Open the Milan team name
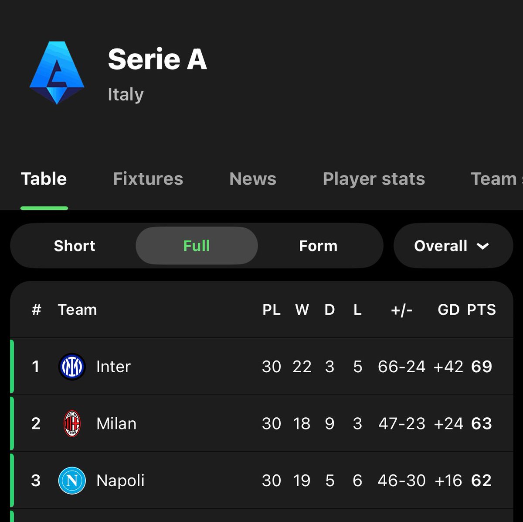 tap(116, 423)
